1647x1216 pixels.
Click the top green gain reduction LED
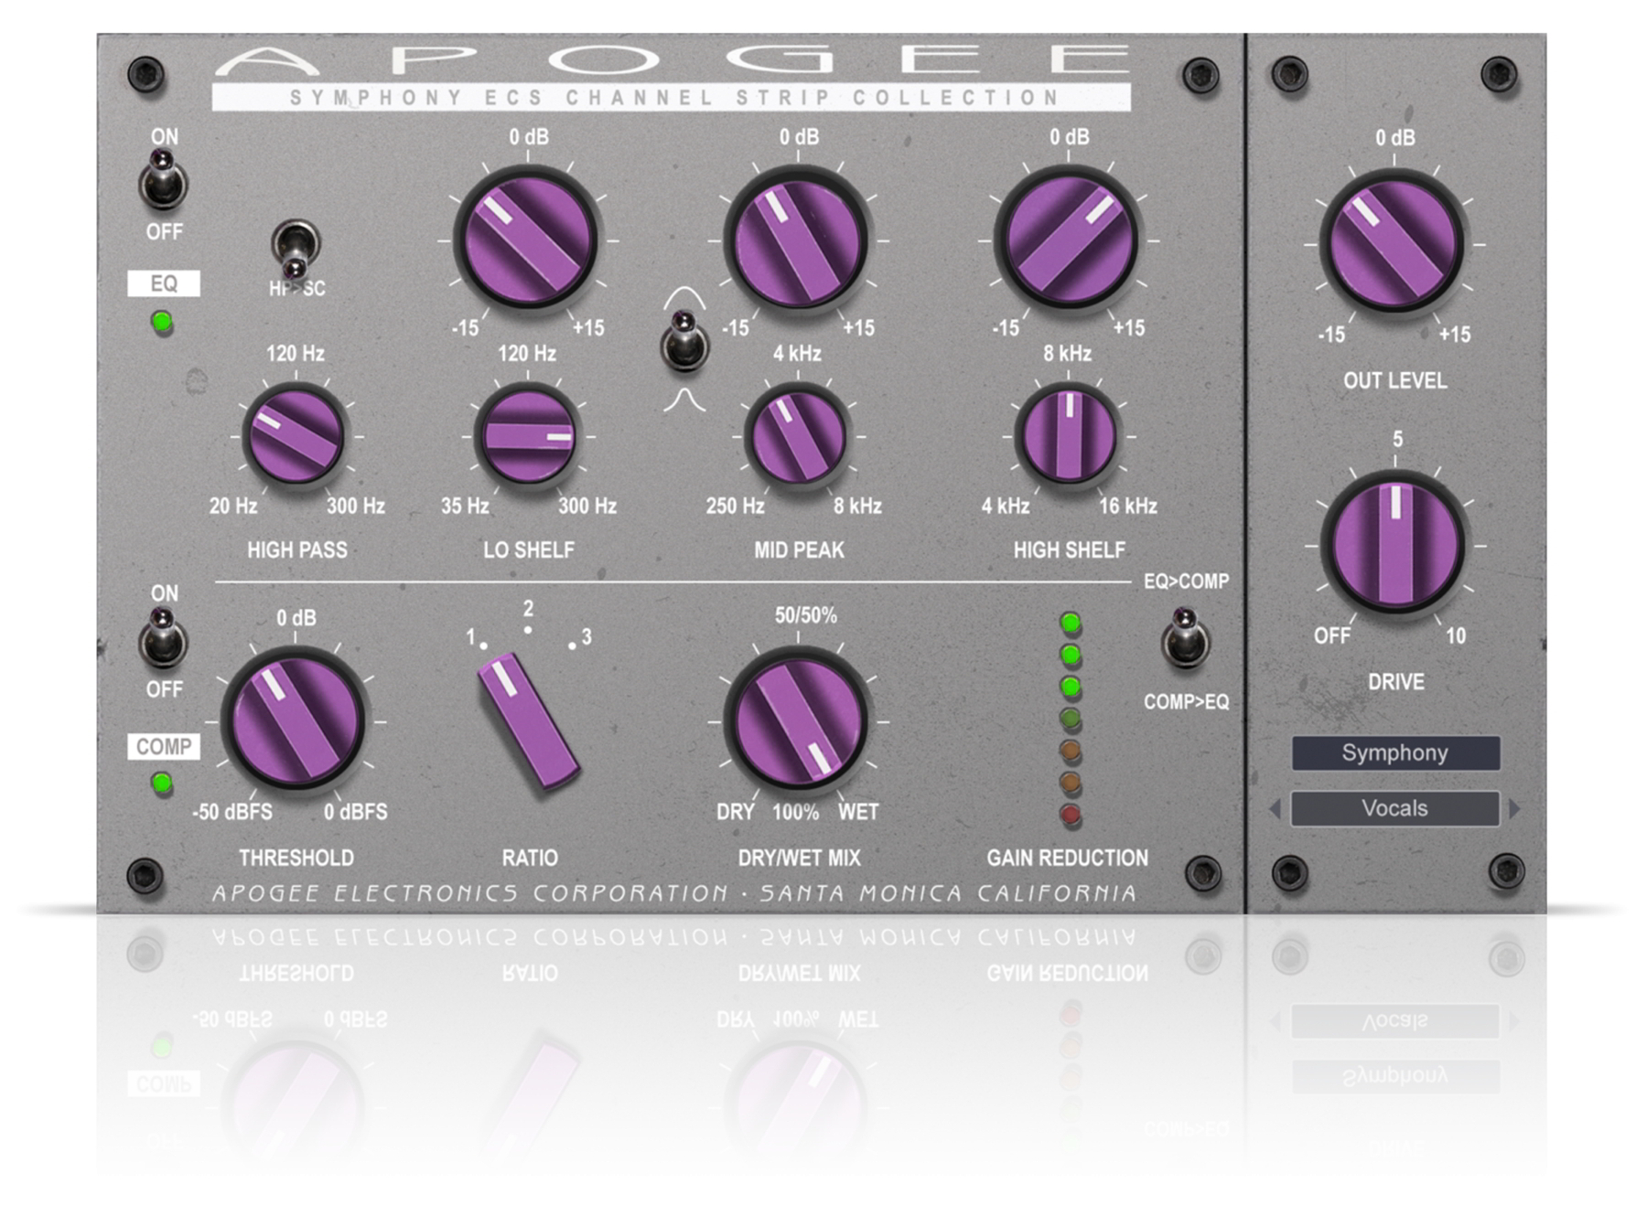(1070, 624)
